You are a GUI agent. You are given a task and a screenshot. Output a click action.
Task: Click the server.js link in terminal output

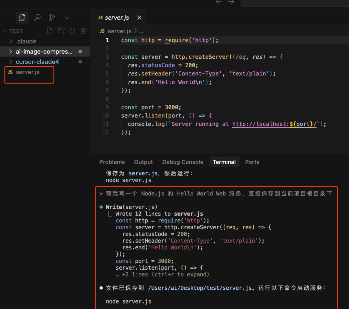[x=143, y=173]
